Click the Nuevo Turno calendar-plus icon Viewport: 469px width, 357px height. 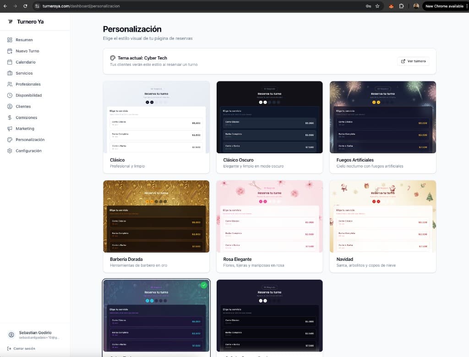point(10,51)
